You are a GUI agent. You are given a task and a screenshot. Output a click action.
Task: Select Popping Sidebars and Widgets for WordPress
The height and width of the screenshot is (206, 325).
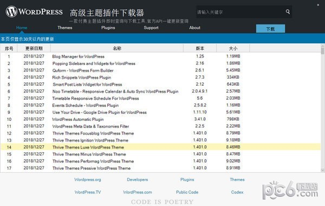point(161,63)
